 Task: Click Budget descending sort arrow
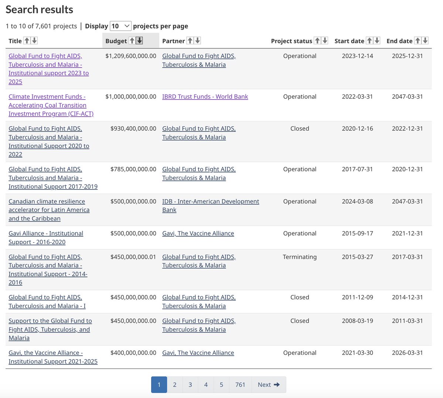139,41
